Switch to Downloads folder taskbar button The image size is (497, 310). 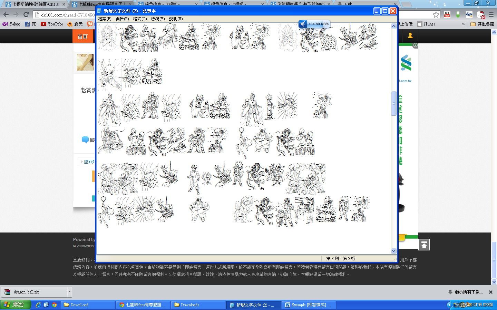point(198,305)
